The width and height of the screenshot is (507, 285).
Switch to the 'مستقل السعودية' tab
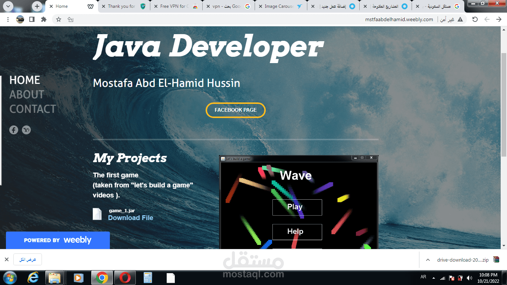[438, 6]
